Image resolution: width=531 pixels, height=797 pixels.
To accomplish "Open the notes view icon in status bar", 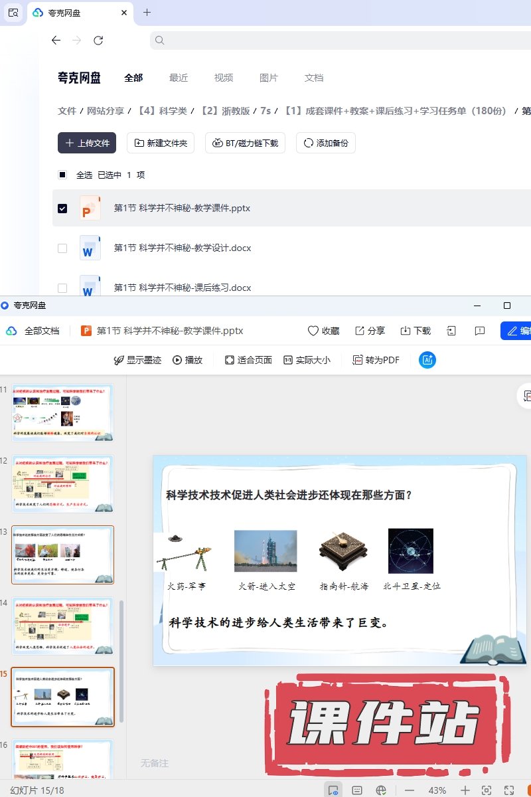I will click(x=357, y=790).
